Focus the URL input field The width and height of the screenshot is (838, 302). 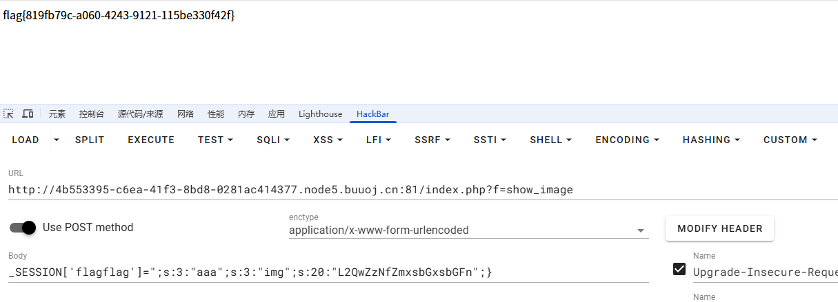tap(421, 189)
